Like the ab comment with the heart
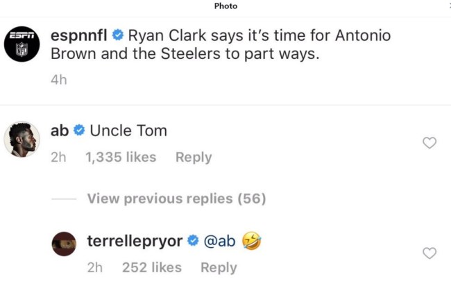This screenshot has height=286, width=451. click(x=429, y=143)
